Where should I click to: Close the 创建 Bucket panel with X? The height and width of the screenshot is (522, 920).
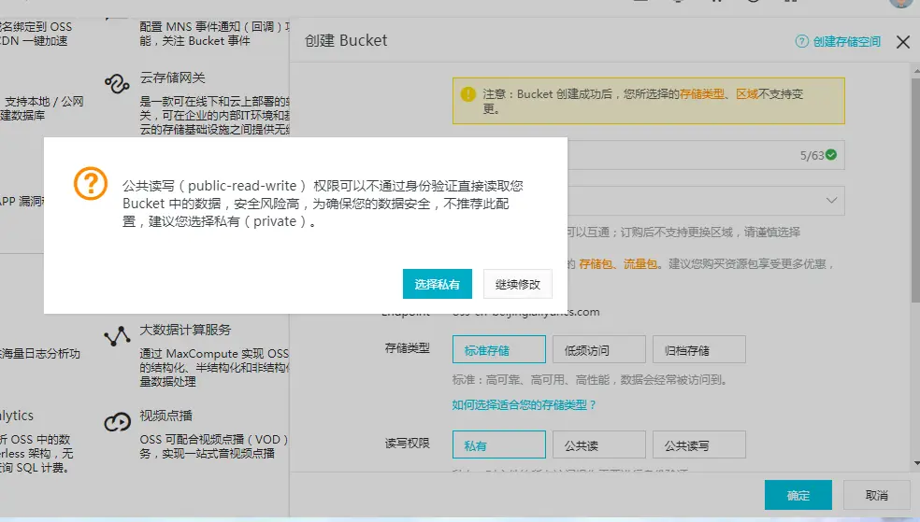click(902, 42)
